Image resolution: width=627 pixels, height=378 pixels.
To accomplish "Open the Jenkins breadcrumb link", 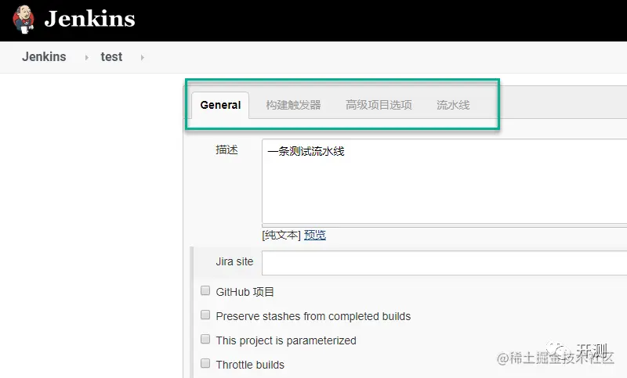I will pyautogui.click(x=44, y=56).
